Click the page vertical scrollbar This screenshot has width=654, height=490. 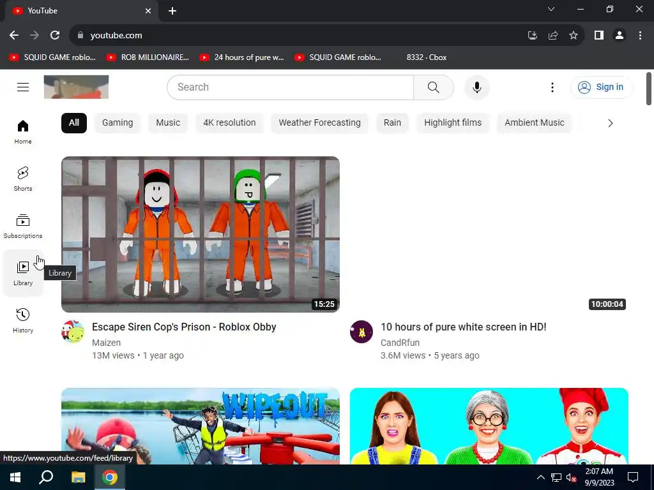[x=649, y=89]
